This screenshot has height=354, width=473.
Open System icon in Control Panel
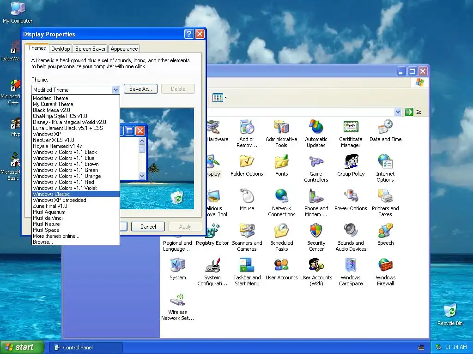point(178,269)
